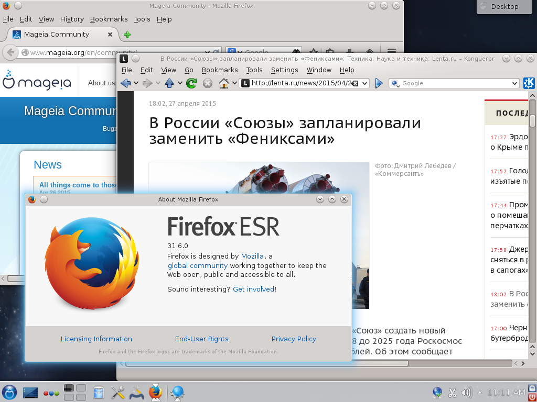Viewport: 537px width, 402px height.
Task: Open the Tools menu in Konqueror
Action: 254,70
